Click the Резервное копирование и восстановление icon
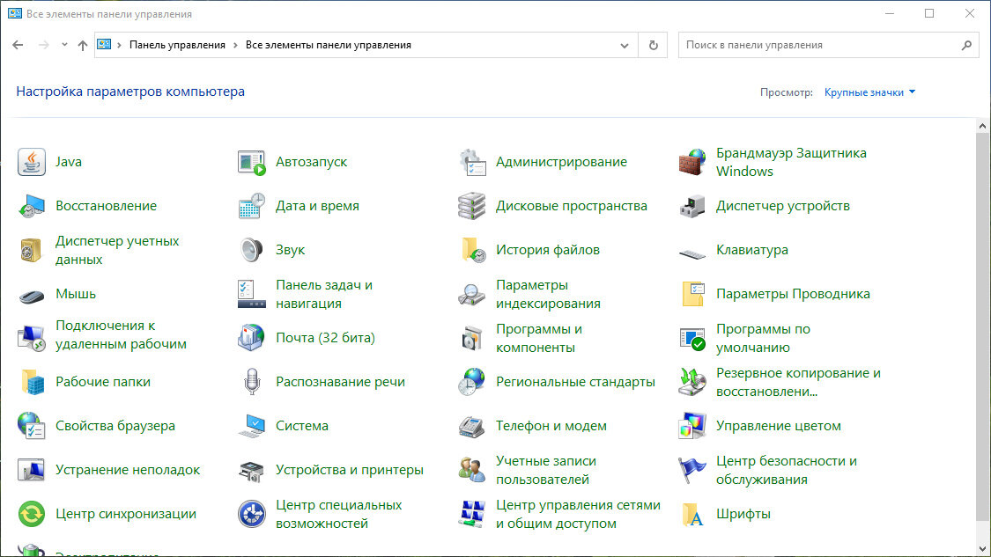The width and height of the screenshot is (991, 557). point(692,382)
